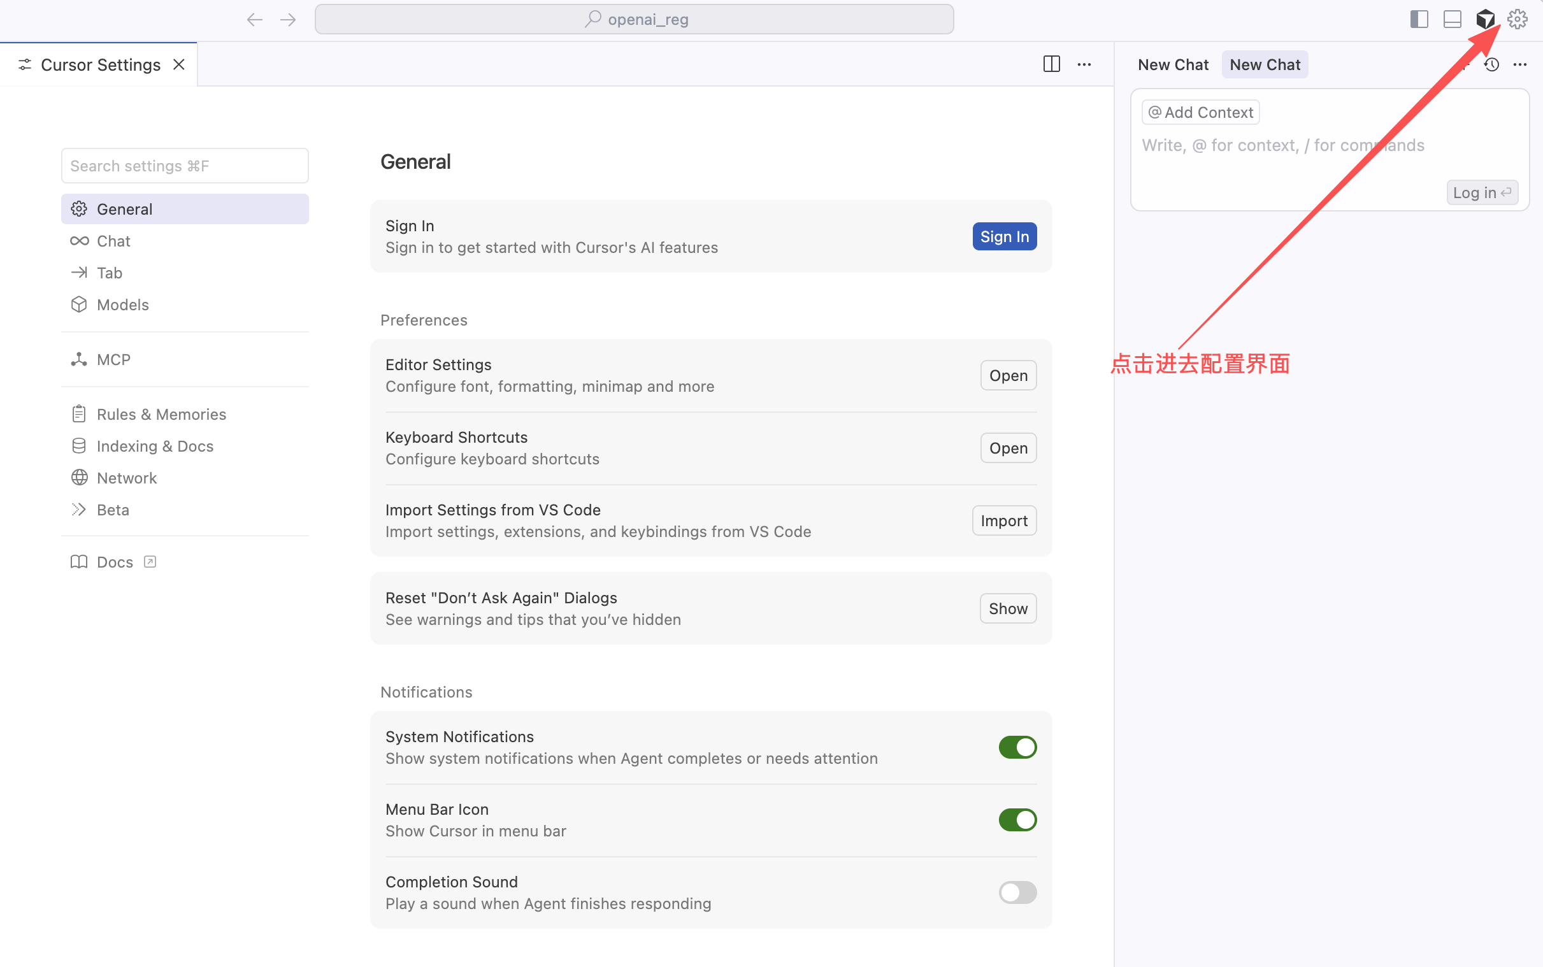Split the editor right

tap(1051, 64)
